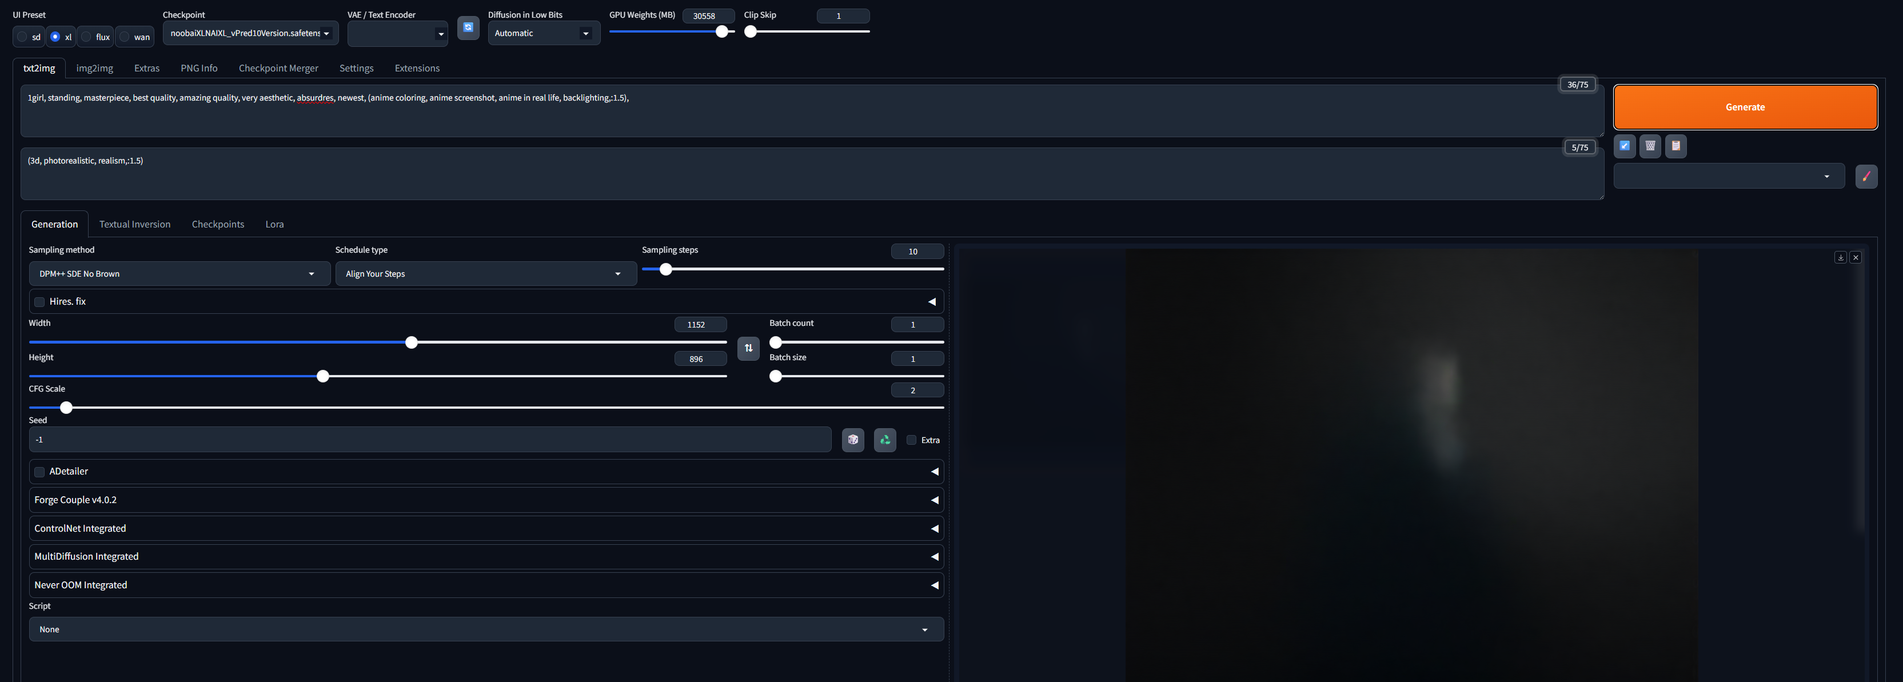Click the blue read-last-parameters icon under Generate
1903x682 pixels.
[1624, 146]
